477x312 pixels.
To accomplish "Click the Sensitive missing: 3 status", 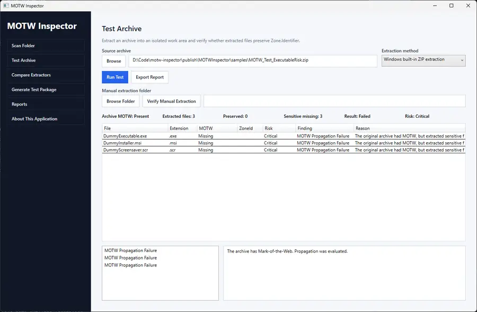I will tap(303, 116).
